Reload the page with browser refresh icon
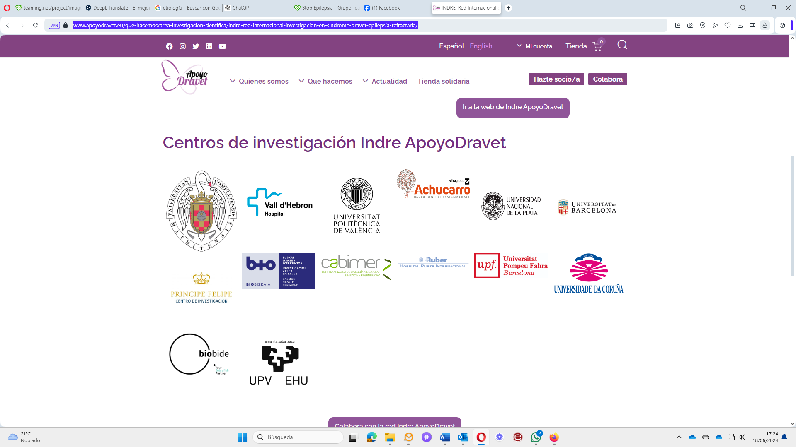Viewport: 796px width, 447px height. click(x=36, y=25)
